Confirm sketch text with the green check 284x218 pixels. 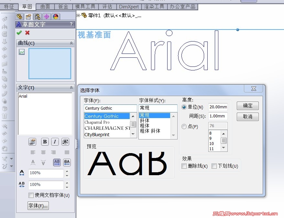pos(19,32)
